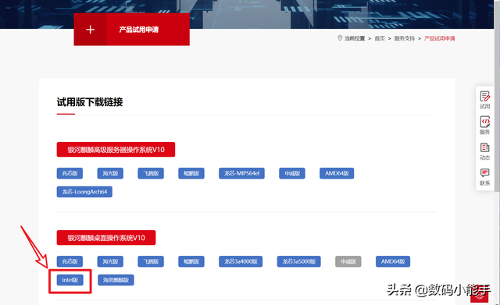Open the 动态 news icon in sidebar
Image resolution: width=500 pixels, height=305 pixels.
[x=484, y=147]
